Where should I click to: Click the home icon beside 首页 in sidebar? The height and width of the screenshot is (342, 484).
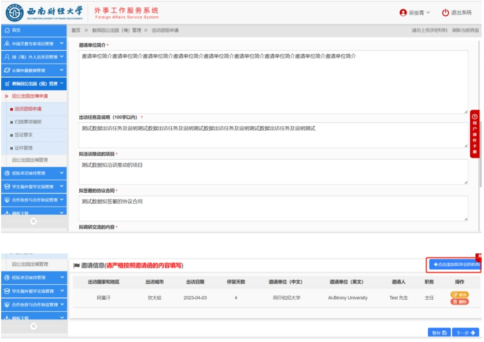tap(6, 30)
